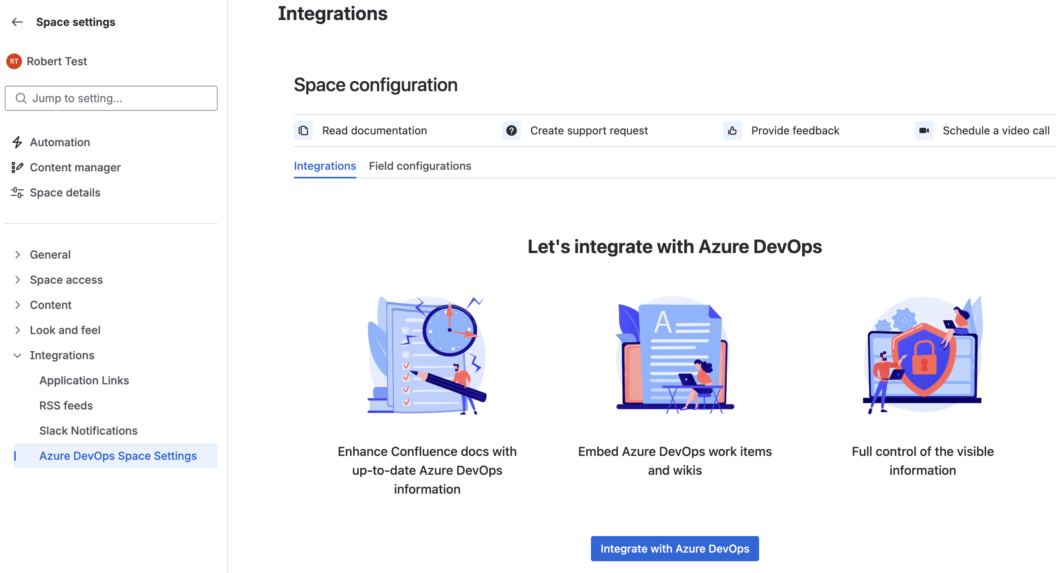Click Create support request link
1064x573 pixels.
pos(589,130)
